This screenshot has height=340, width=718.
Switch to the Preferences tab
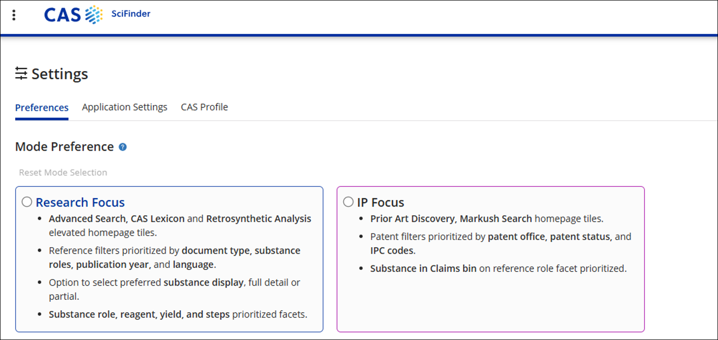[x=42, y=107]
